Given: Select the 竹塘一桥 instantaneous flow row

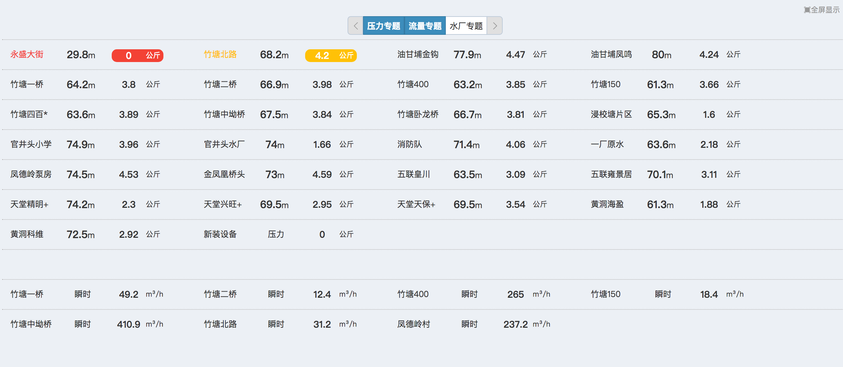Looking at the screenshot, I should point(27,294).
